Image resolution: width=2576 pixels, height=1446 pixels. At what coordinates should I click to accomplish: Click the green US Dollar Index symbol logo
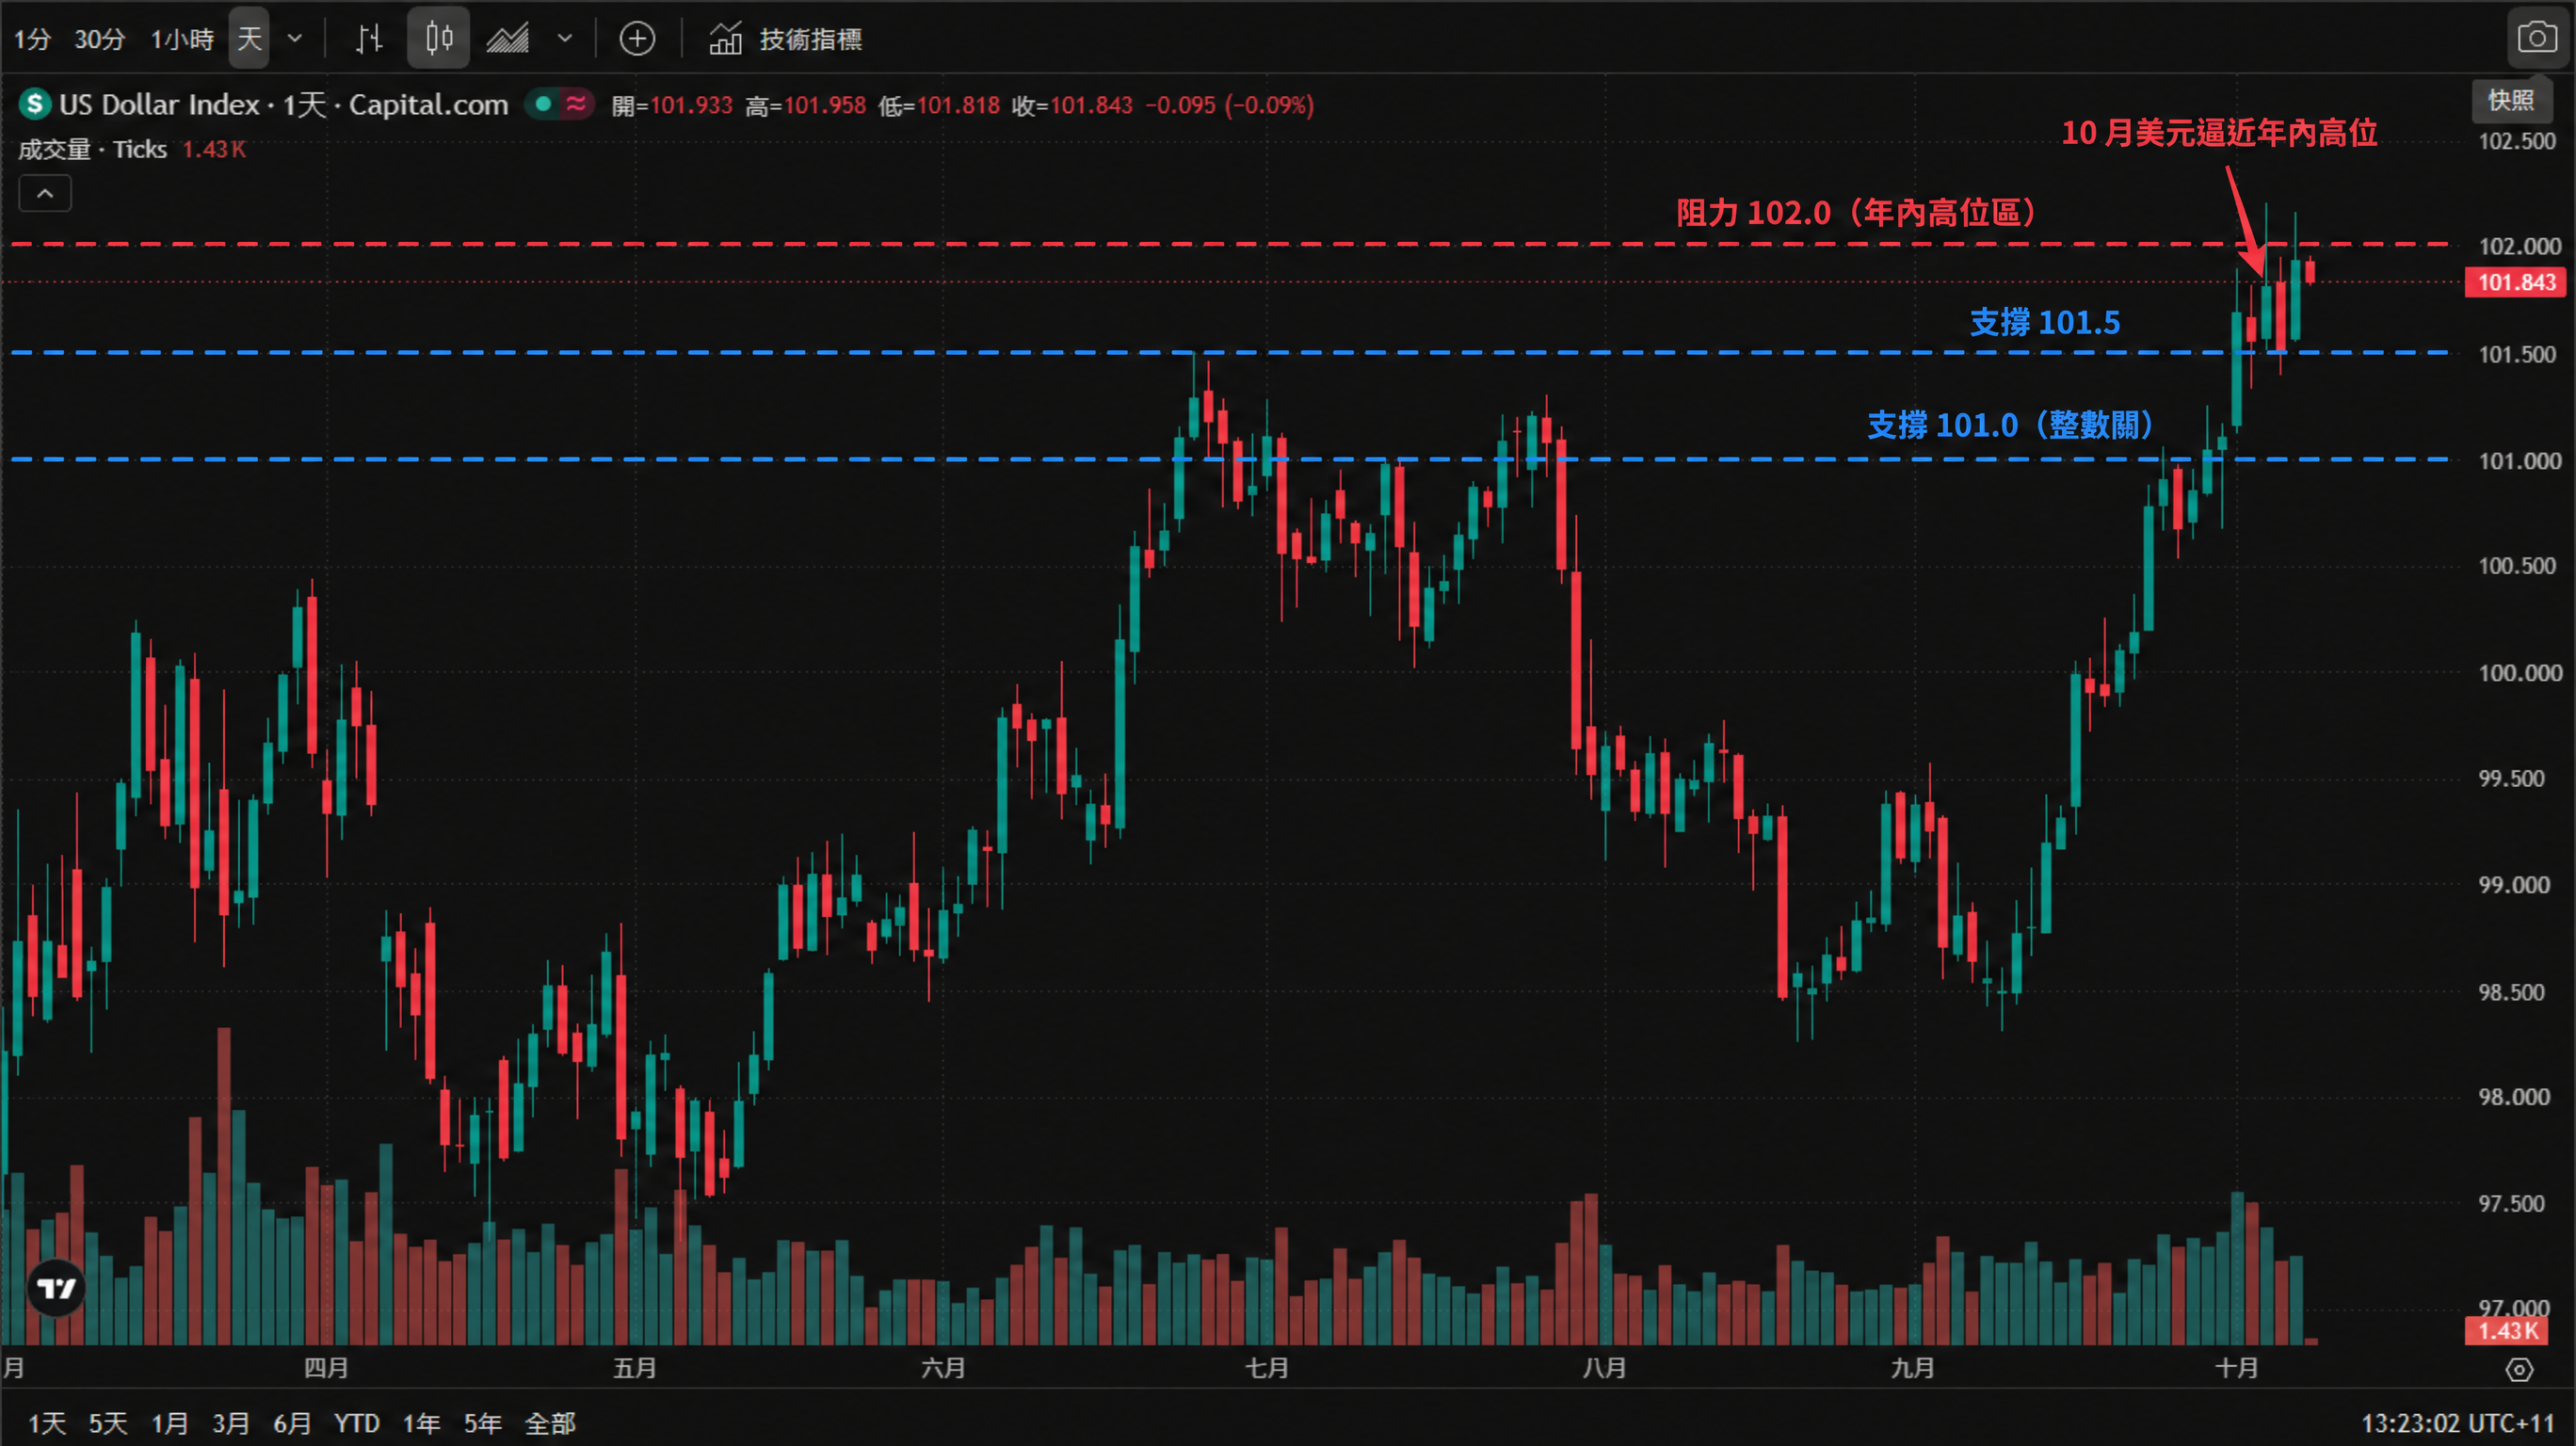pos(35,104)
